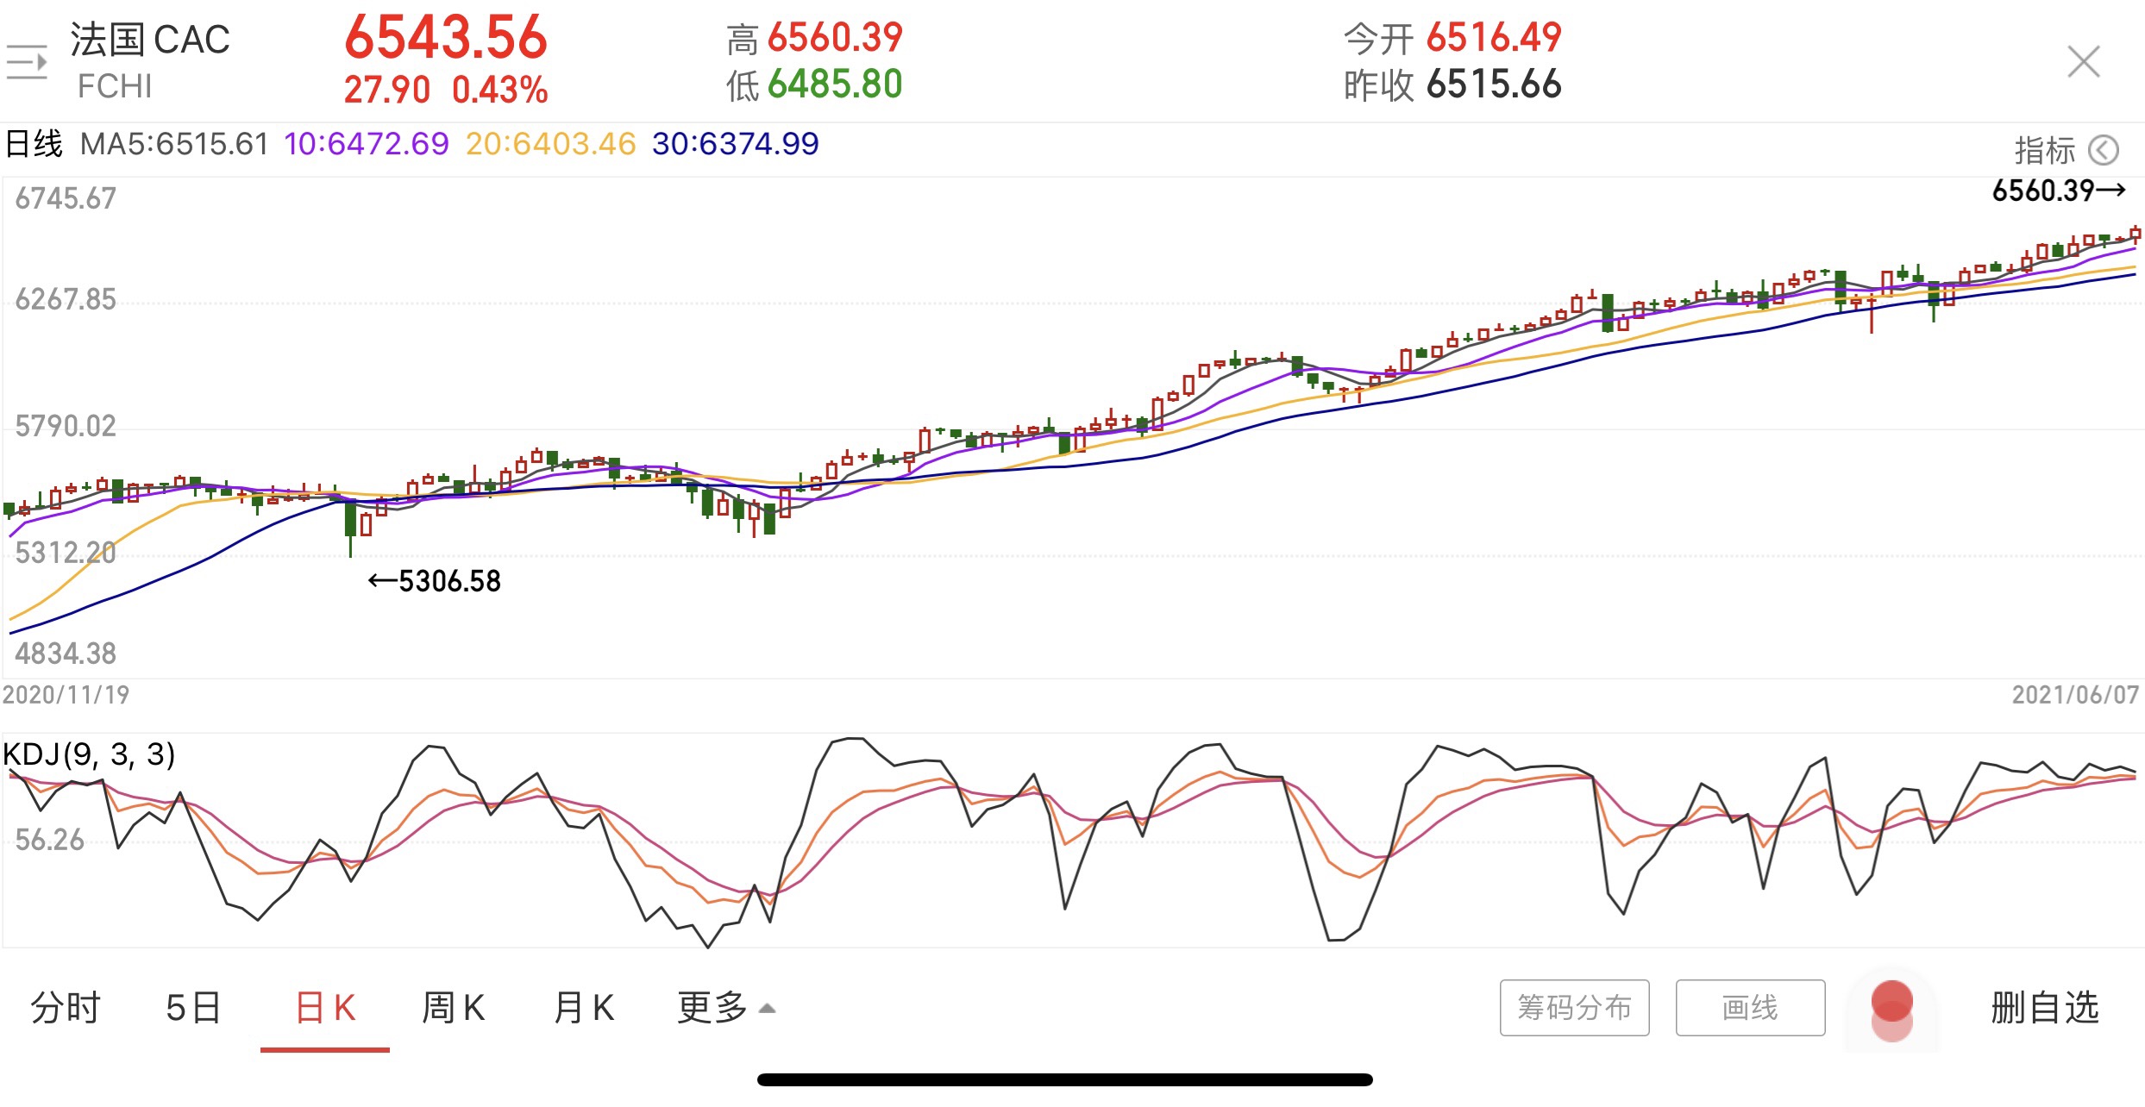Tap the purple MA10 value 6472.69
This screenshot has width=2145, height=1107.
click(x=367, y=143)
